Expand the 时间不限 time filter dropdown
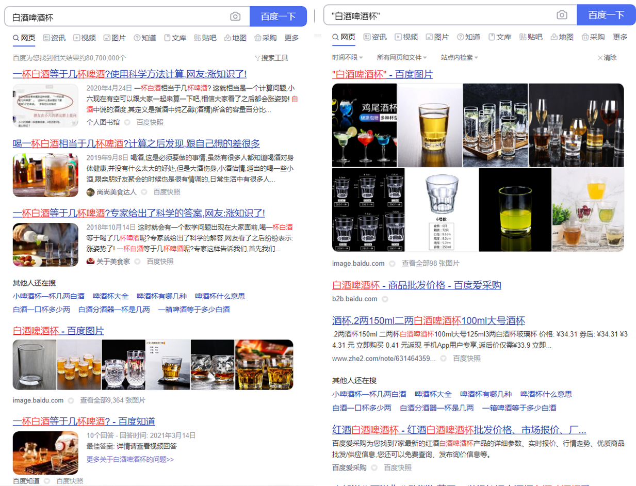 [348, 57]
